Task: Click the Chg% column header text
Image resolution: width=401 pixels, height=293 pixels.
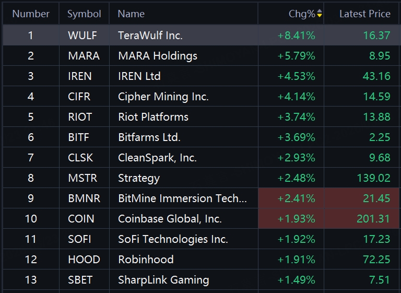Action: click(x=302, y=14)
